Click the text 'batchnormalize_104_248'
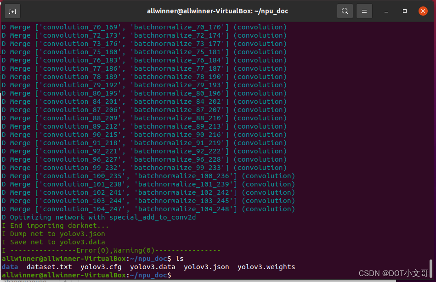The image size is (436, 282). pyautogui.click(x=183, y=209)
